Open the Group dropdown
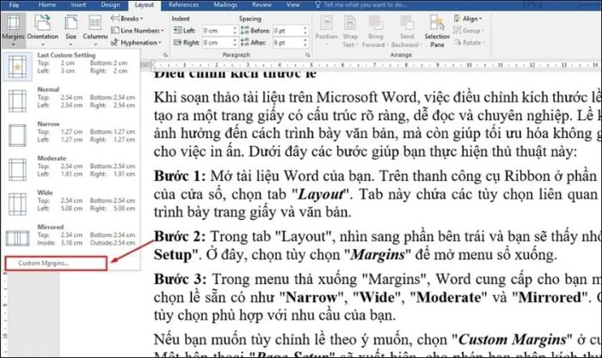 click(469, 30)
